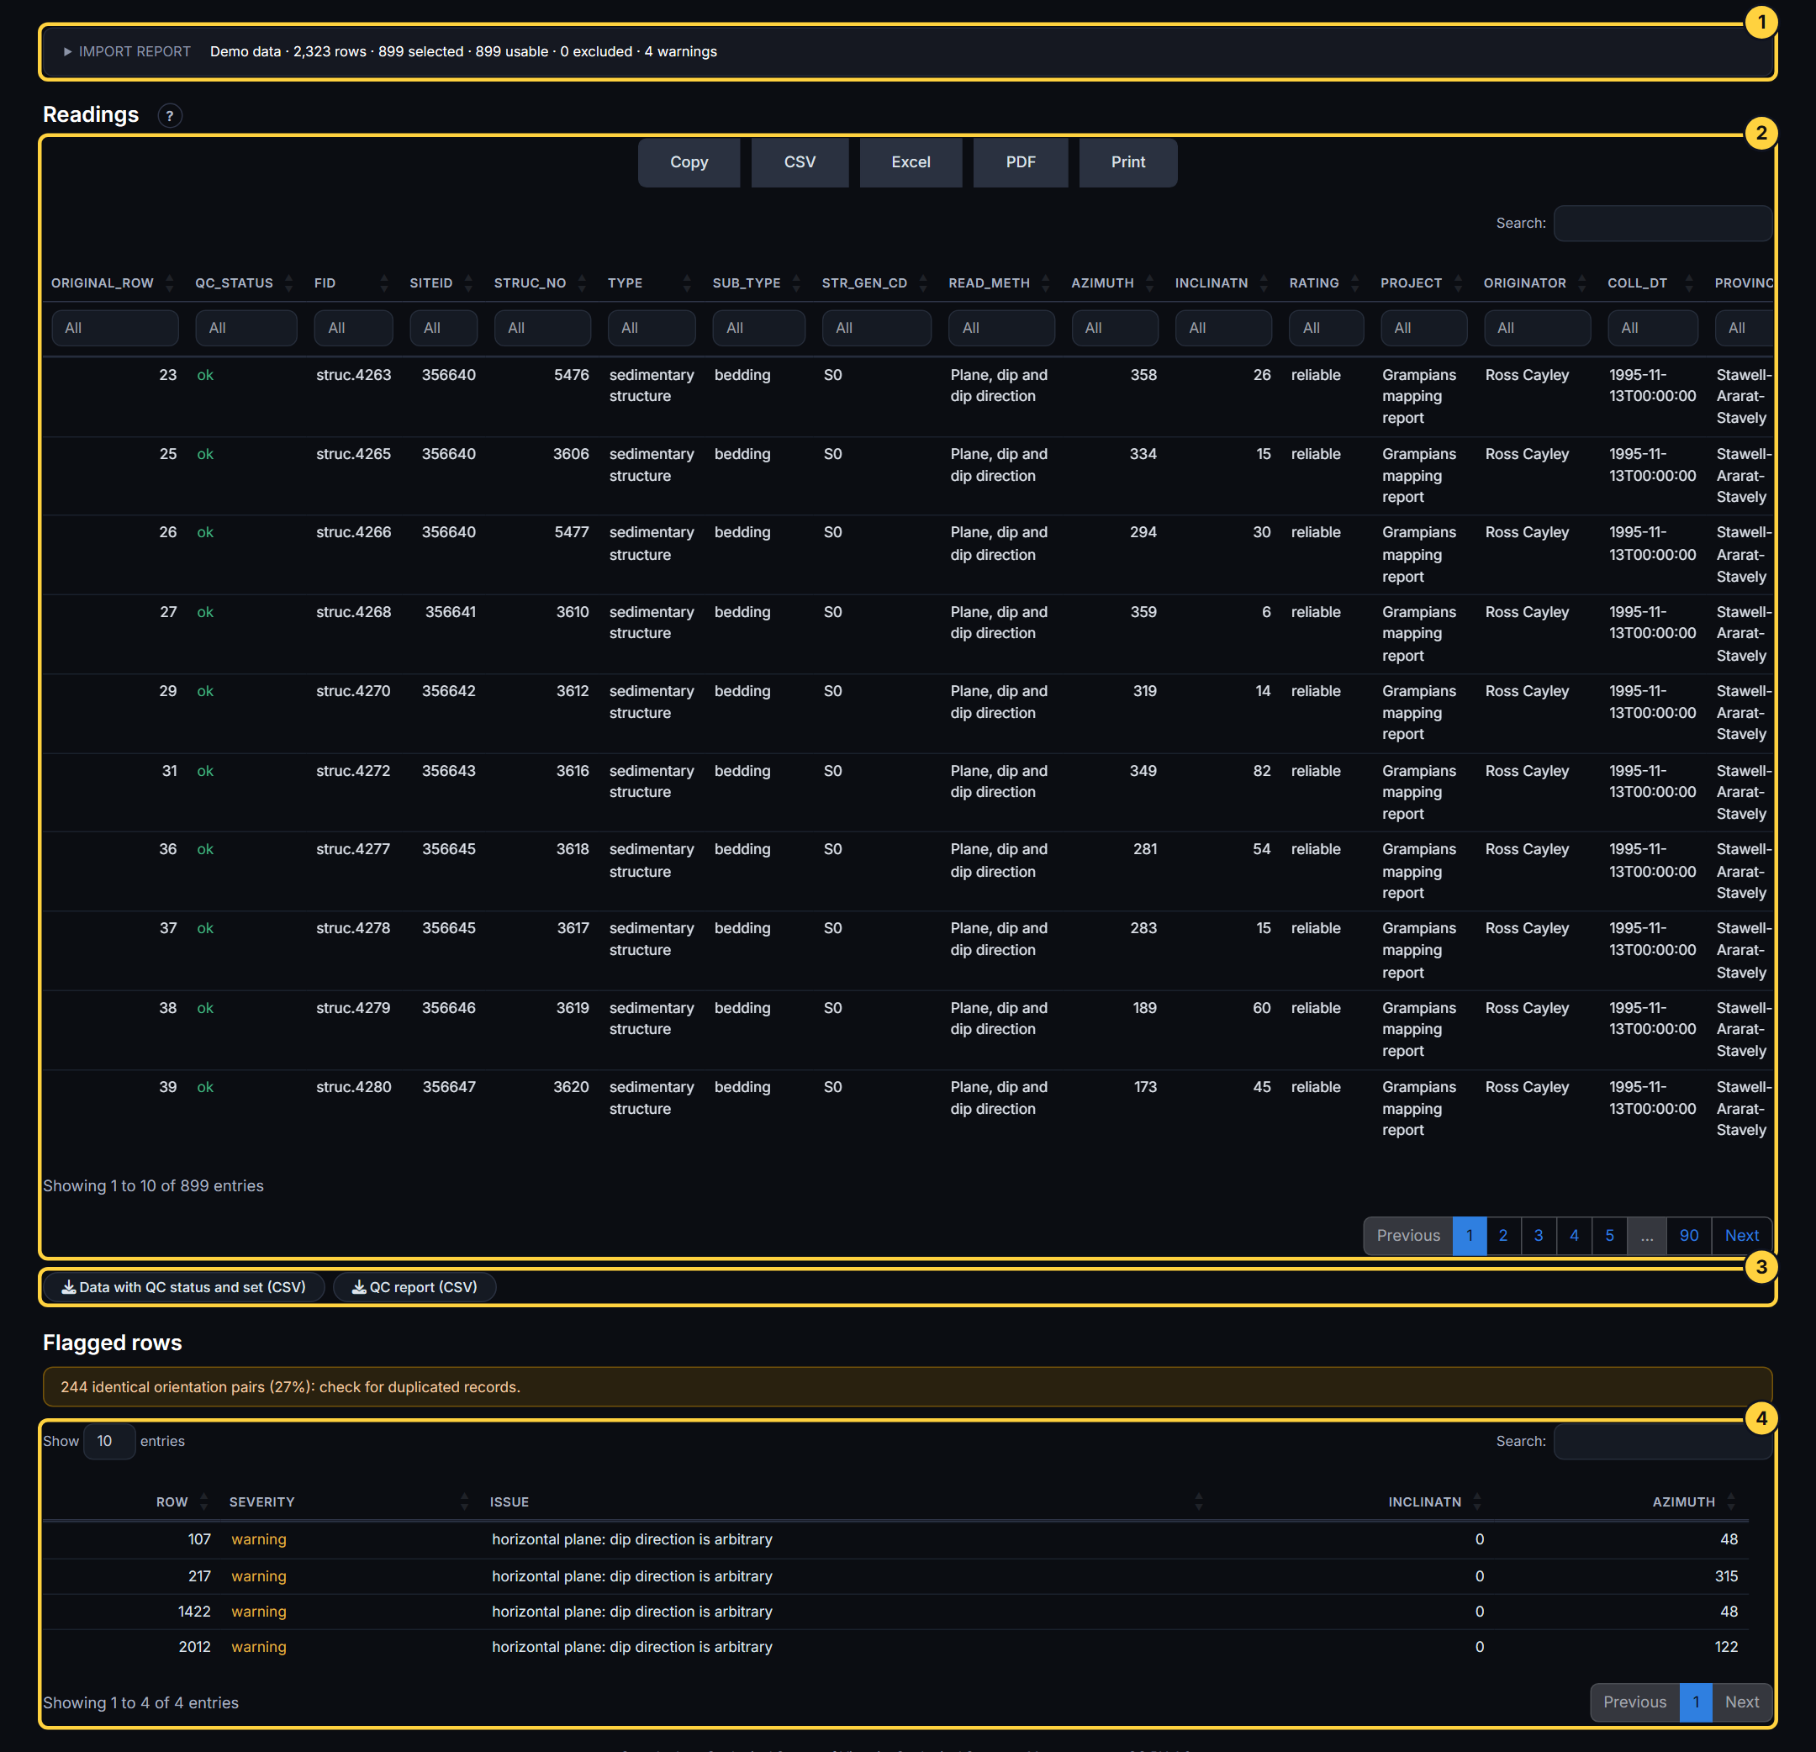This screenshot has width=1816, height=1752.
Task: Export the readings table as PDF
Action: pyautogui.click(x=1020, y=162)
